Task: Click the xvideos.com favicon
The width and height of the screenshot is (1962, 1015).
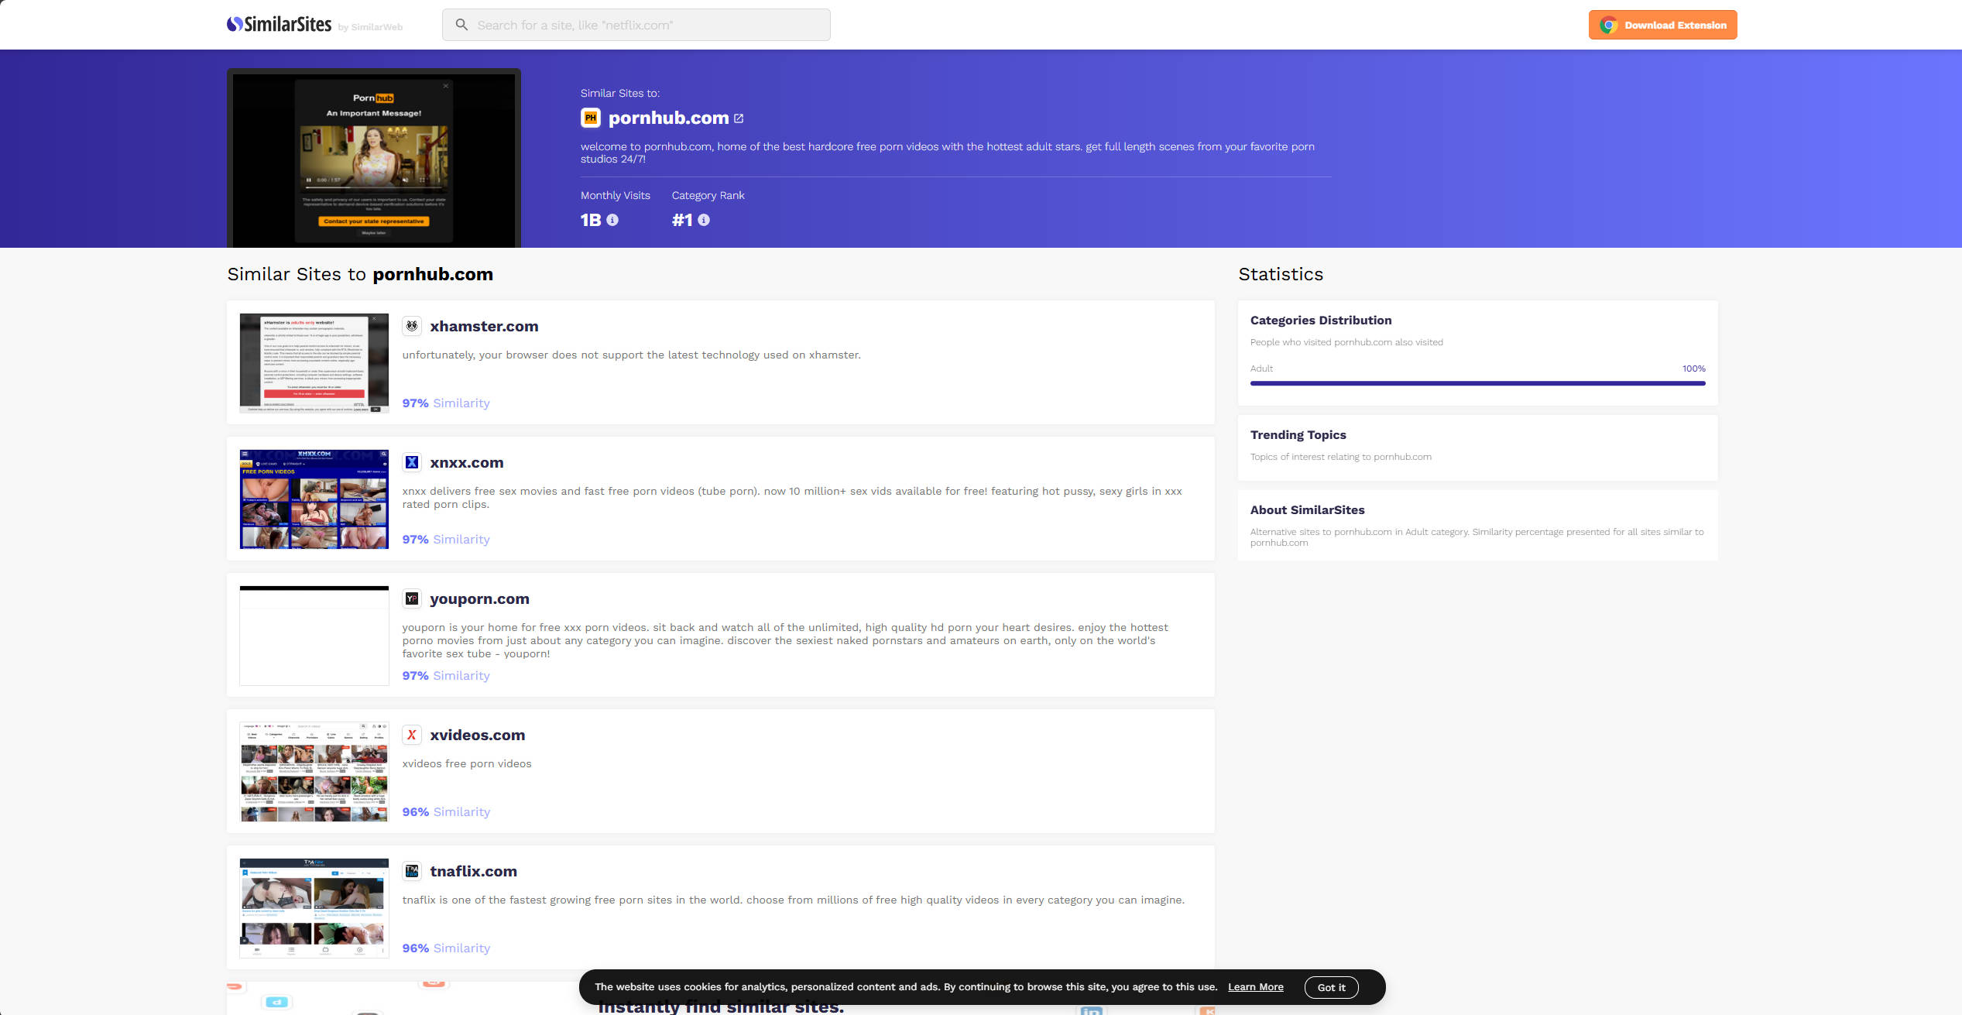Action: 412,735
